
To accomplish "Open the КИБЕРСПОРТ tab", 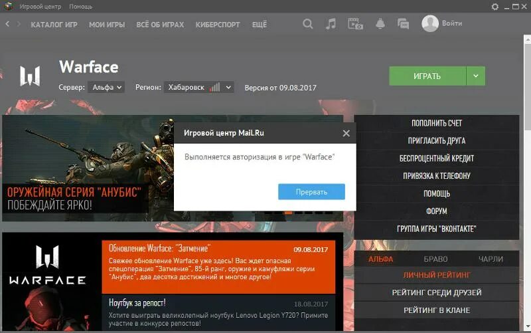I will click(x=218, y=25).
